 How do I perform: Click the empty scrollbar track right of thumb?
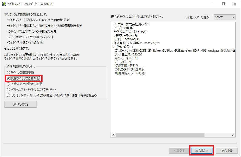(x=218, y=135)
